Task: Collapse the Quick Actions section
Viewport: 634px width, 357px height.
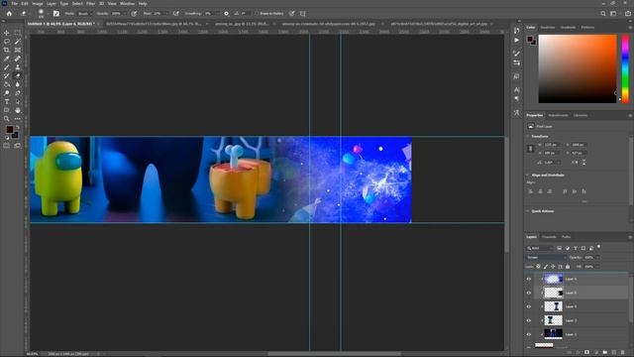Action: click(x=527, y=211)
